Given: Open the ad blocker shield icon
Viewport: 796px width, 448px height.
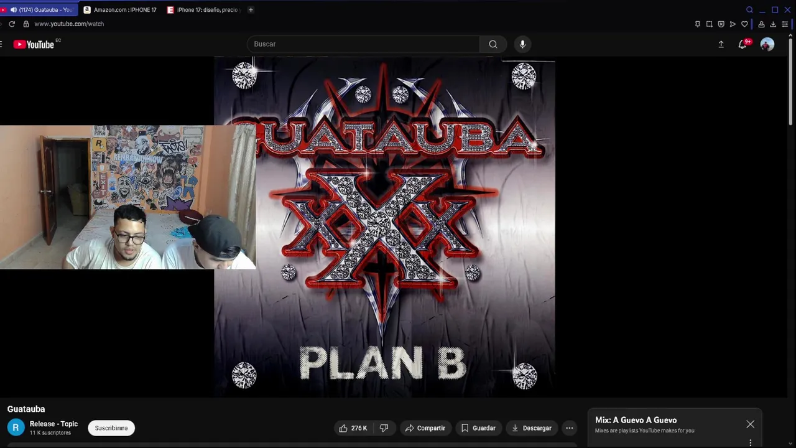Looking at the screenshot, I should 721,24.
